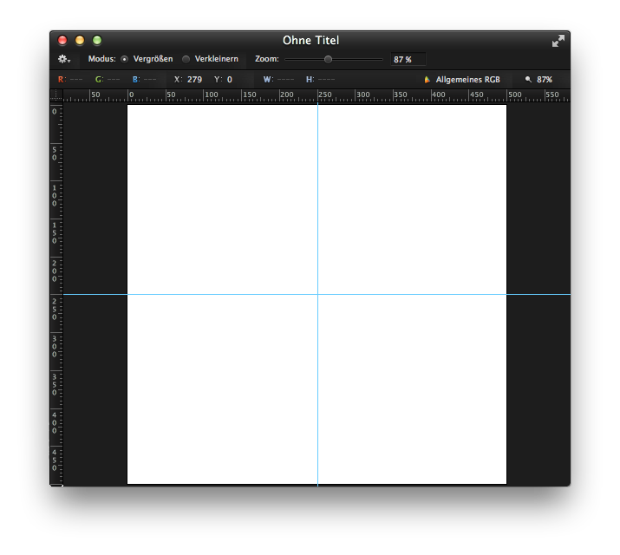Click the green zoom window button

97,41
